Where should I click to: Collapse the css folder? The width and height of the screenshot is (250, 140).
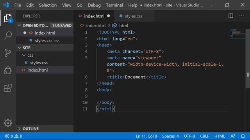[x=24, y=55]
